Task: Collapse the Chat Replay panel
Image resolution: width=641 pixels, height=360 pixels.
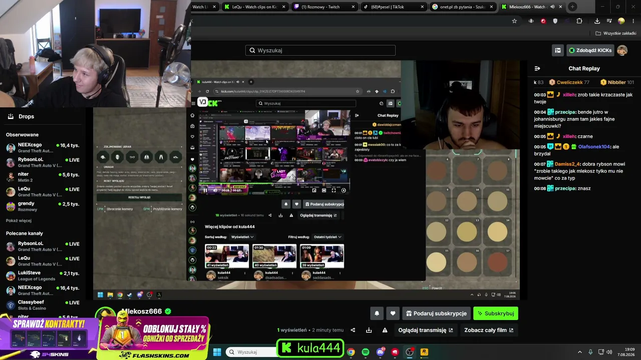Action: [x=537, y=68]
